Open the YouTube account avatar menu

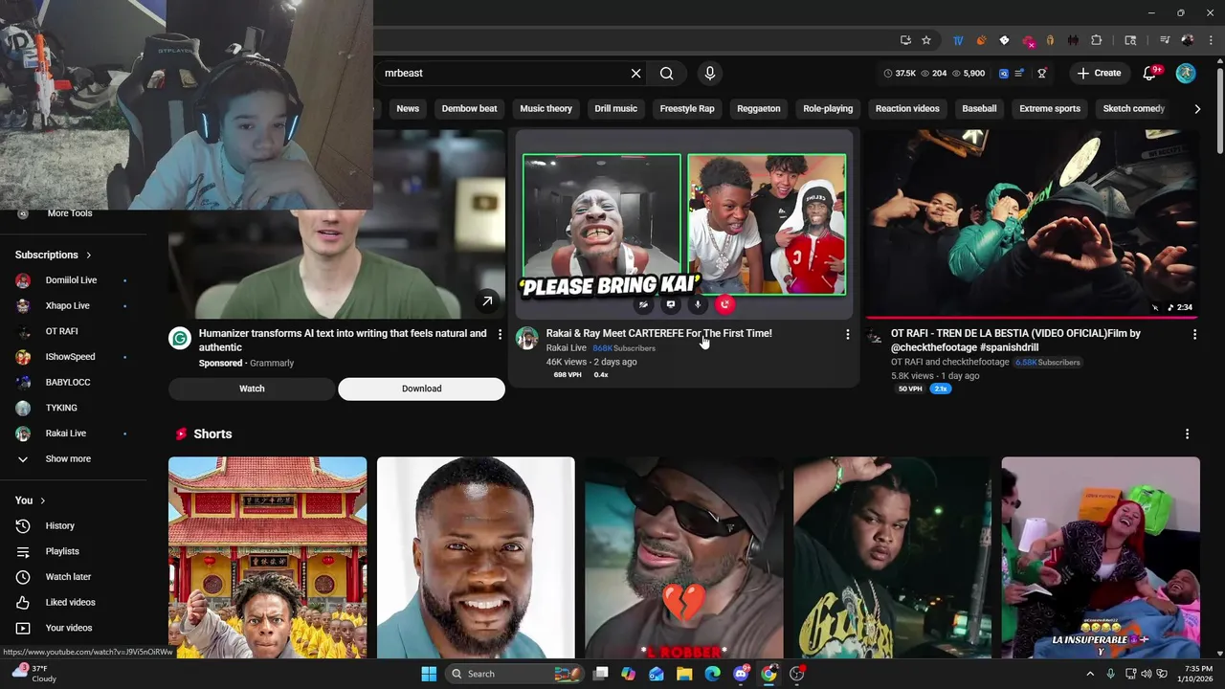[1186, 73]
